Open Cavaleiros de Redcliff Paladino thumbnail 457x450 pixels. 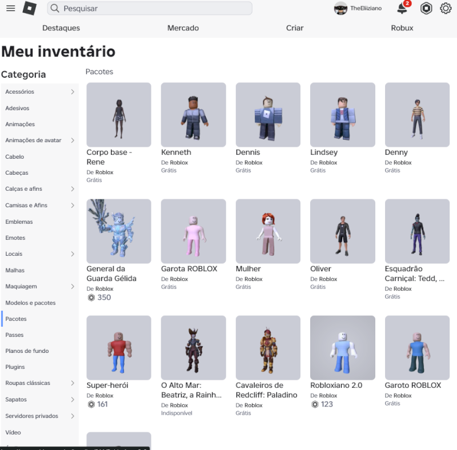tap(268, 348)
